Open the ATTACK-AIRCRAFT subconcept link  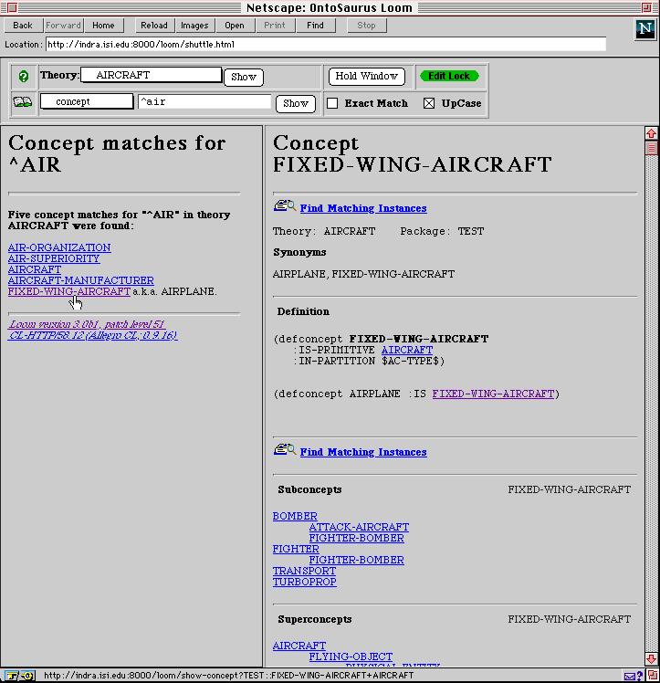point(359,527)
